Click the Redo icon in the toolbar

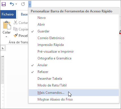pyautogui.click(x=23, y=4)
